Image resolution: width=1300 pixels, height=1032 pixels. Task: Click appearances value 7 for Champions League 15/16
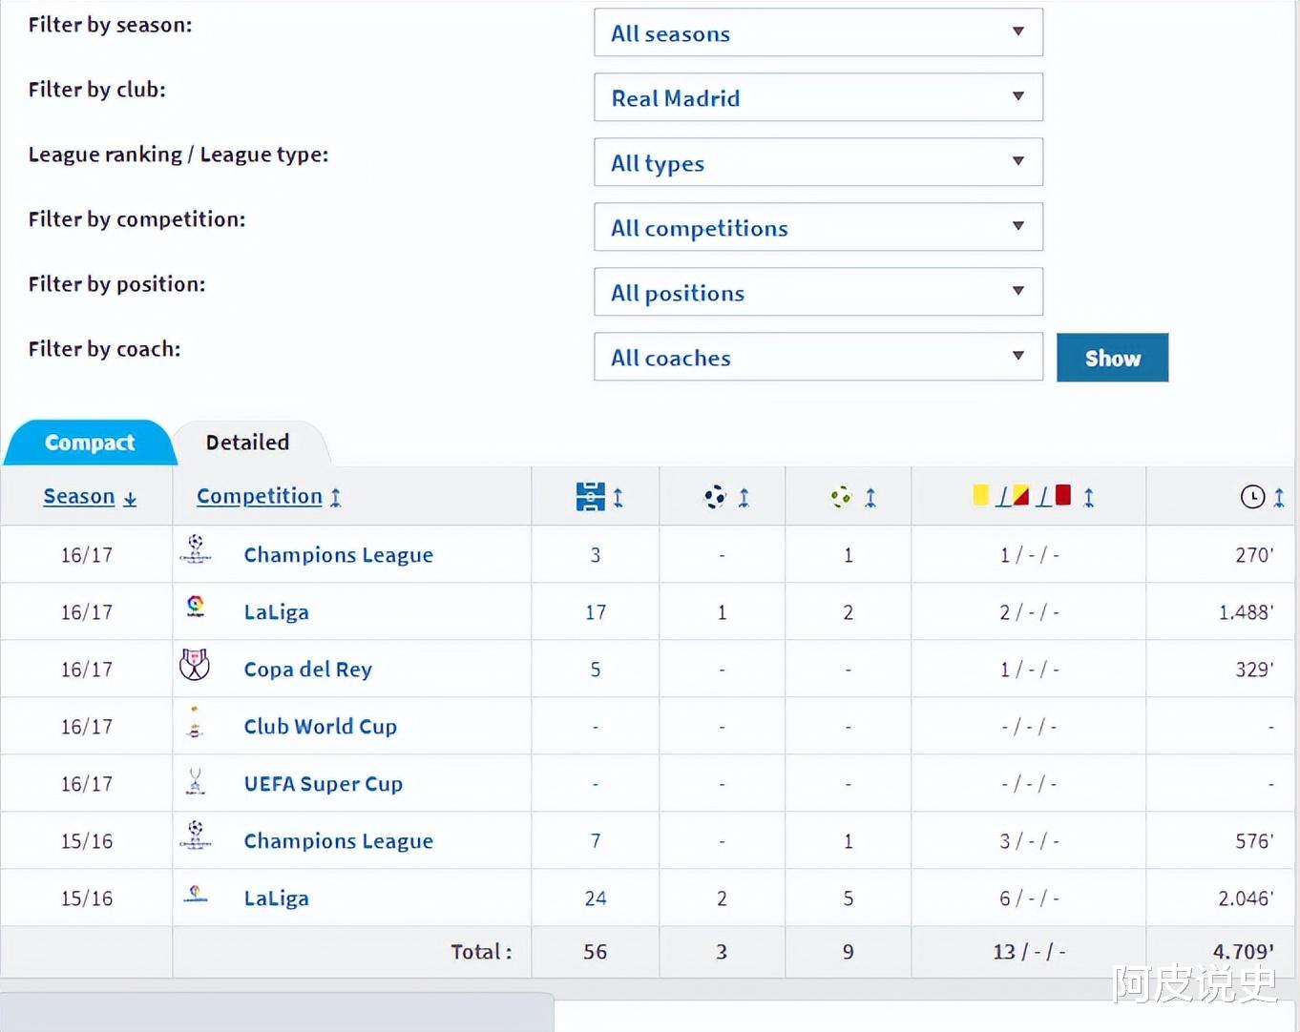coord(596,841)
